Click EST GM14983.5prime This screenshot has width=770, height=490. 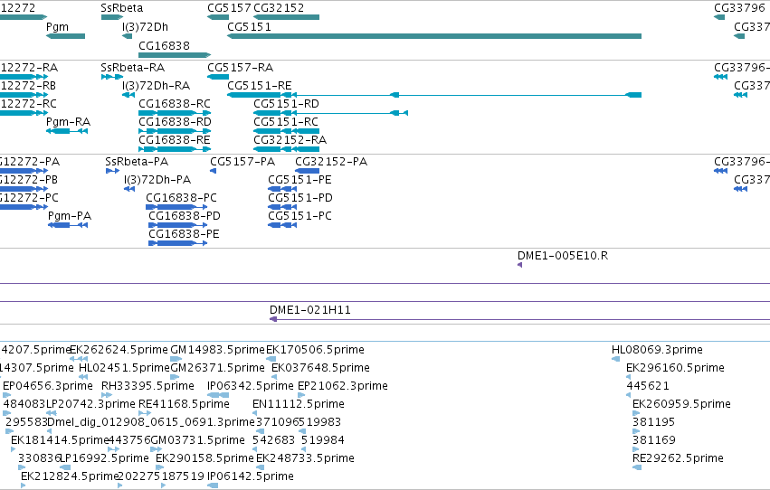(x=217, y=350)
